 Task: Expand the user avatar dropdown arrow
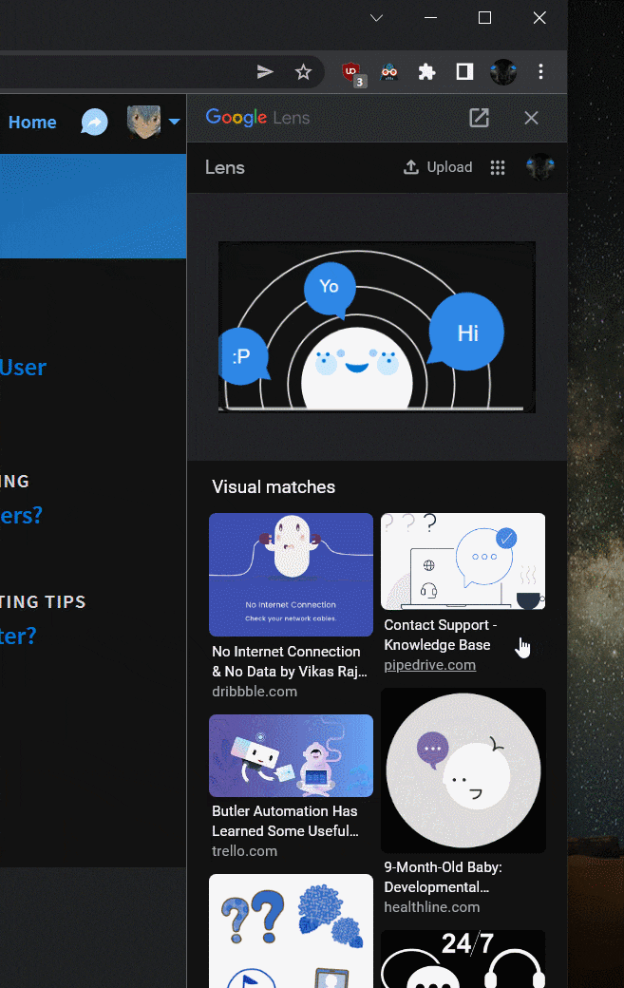(x=174, y=123)
